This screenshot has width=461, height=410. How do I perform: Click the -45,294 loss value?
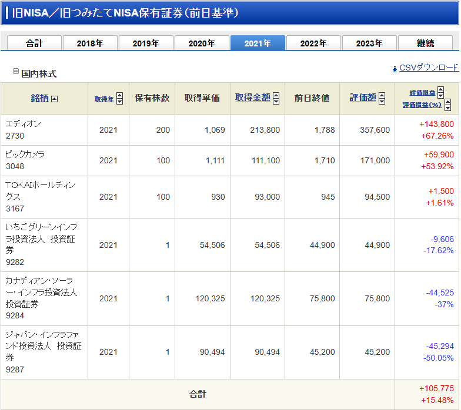tap(440, 346)
